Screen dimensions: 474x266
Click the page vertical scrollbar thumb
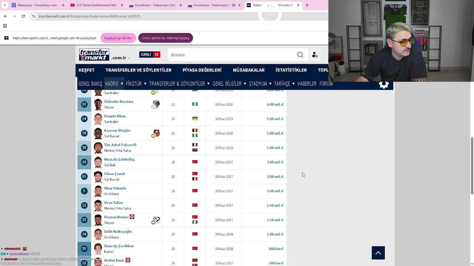point(472,165)
